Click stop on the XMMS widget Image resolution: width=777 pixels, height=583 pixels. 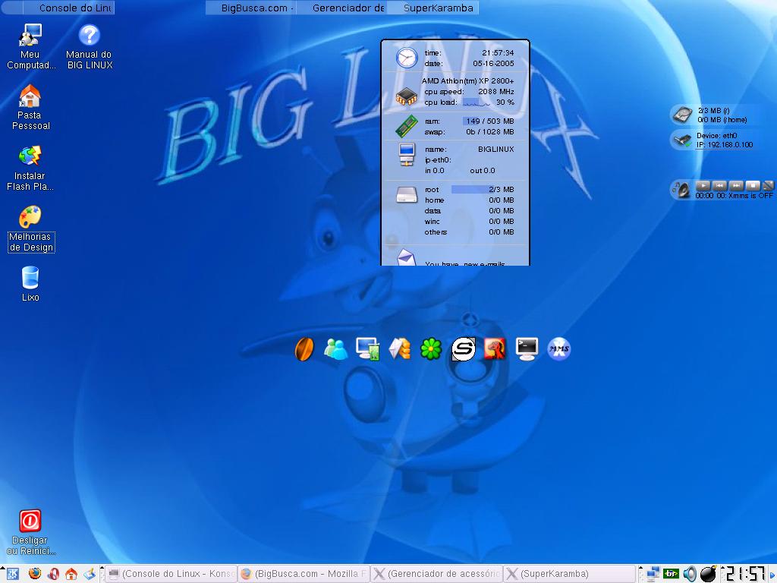point(752,185)
